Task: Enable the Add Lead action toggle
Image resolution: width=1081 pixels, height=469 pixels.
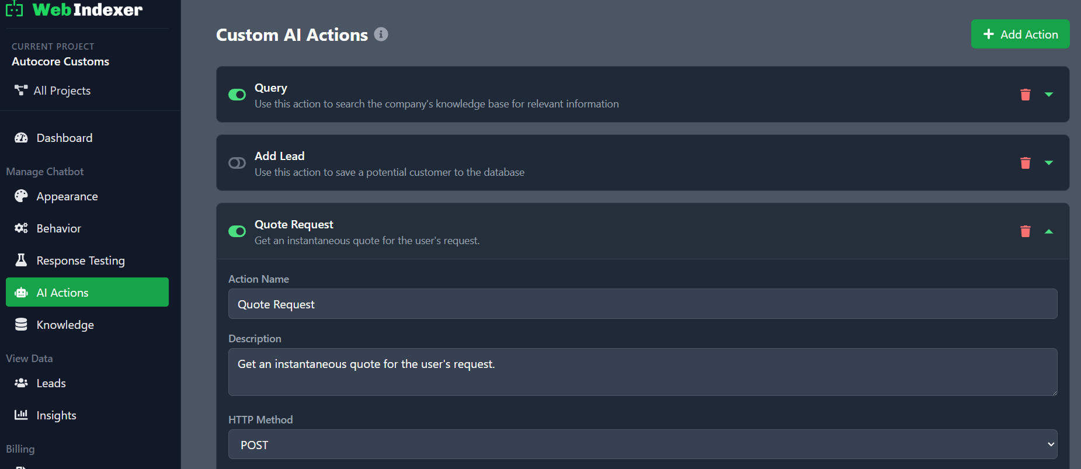Action: [237, 163]
